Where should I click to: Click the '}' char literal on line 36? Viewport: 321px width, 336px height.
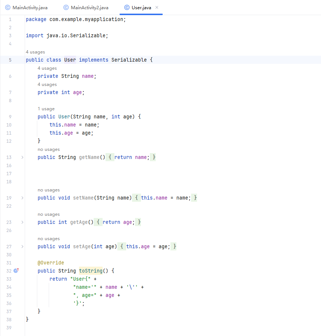[77, 304]
